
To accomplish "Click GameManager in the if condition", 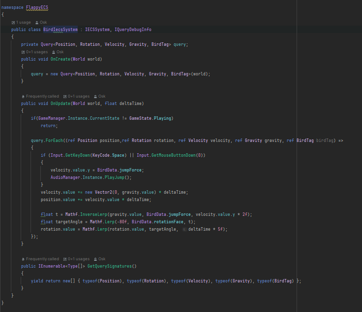I will point(52,118).
